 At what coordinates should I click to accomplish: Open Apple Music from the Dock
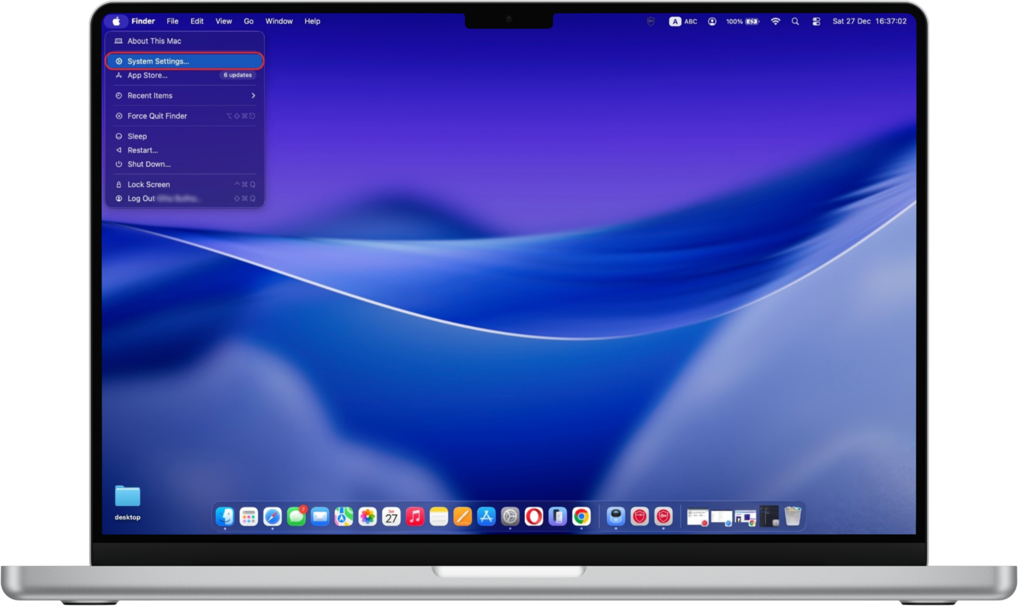(415, 517)
